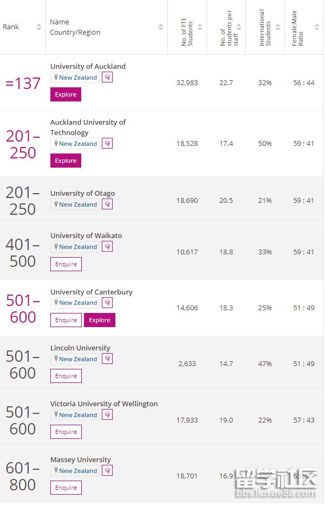The height and width of the screenshot is (505, 325).
Task: Click University of Canterbury's graduation cap icon
Action: [x=107, y=303]
